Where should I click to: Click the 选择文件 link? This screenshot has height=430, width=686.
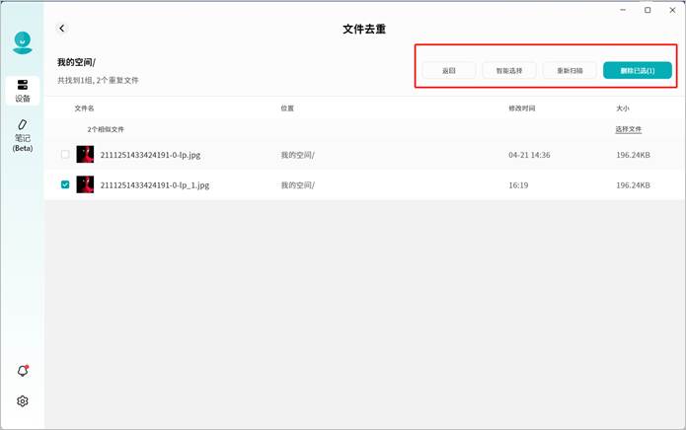click(x=629, y=129)
